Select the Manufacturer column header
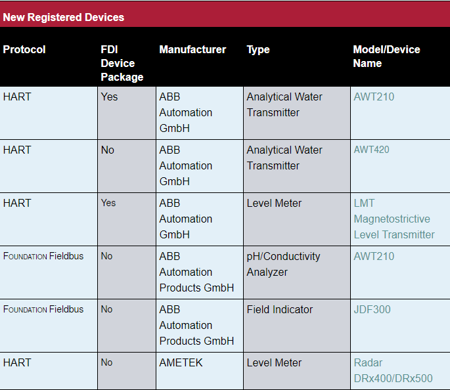The image size is (450, 390). tap(192, 50)
